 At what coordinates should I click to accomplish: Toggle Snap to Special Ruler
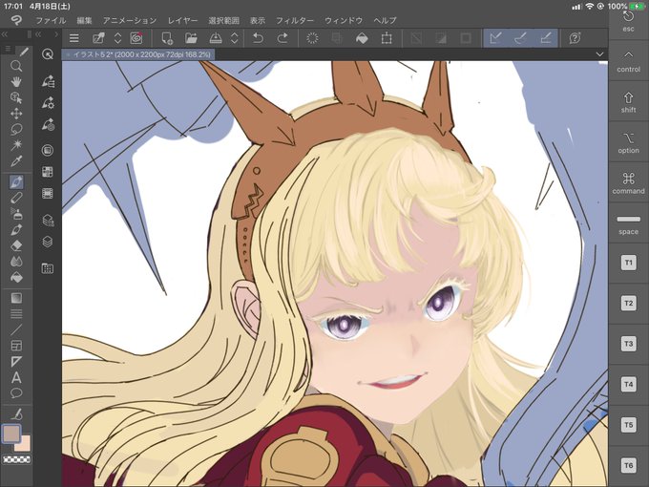pos(521,38)
